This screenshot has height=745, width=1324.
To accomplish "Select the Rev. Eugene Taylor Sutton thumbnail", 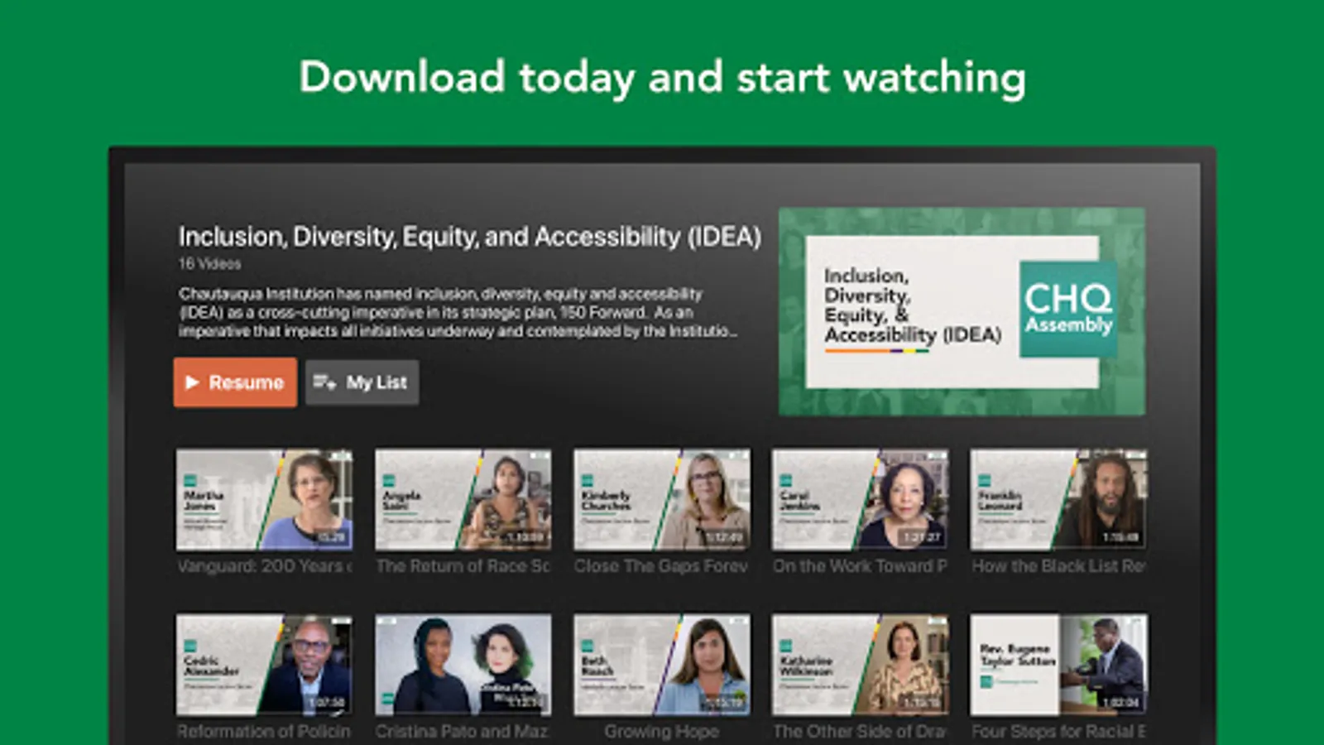I will (x=1059, y=665).
